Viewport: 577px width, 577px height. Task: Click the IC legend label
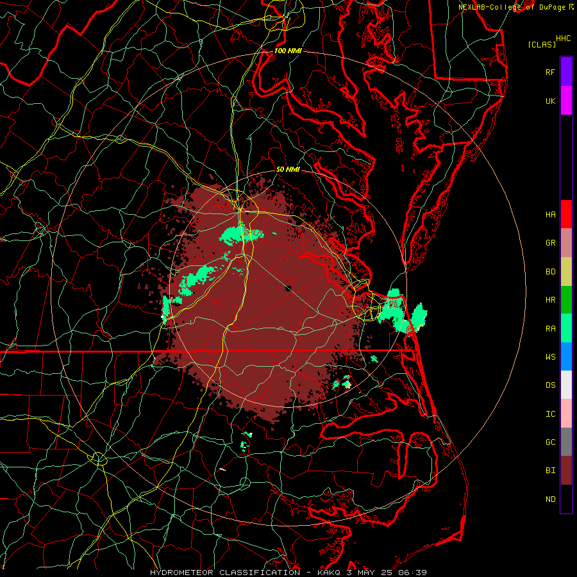(x=550, y=414)
